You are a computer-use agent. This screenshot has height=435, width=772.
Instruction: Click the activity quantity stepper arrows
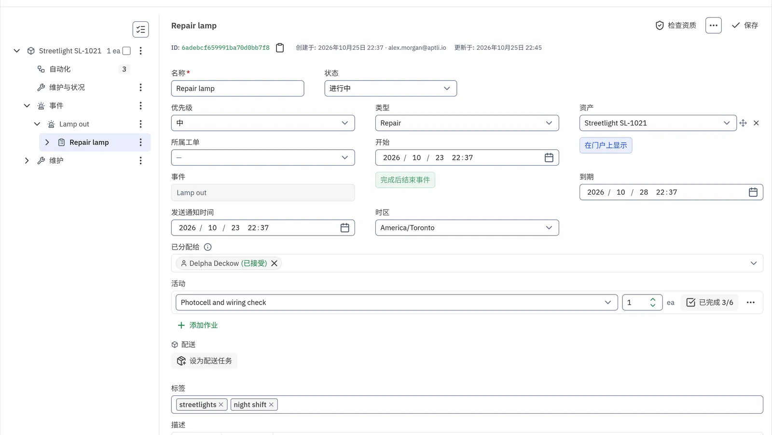pyautogui.click(x=652, y=303)
